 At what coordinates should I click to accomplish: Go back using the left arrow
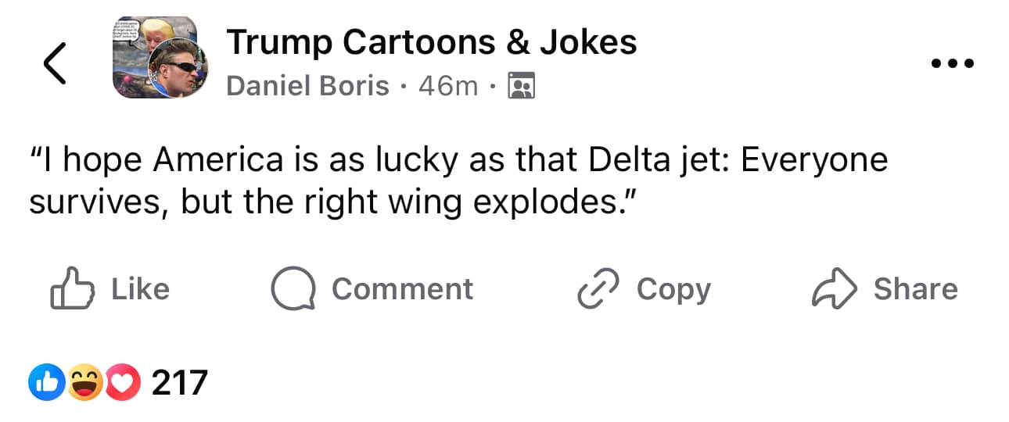point(54,64)
